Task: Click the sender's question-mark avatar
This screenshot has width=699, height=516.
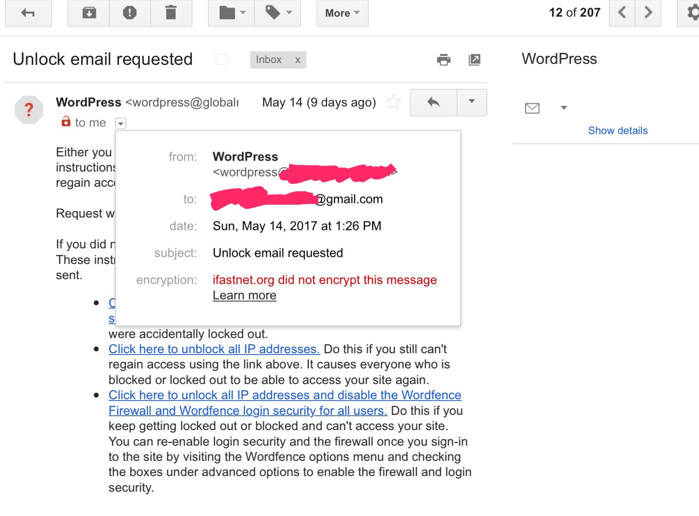Action: (29, 109)
